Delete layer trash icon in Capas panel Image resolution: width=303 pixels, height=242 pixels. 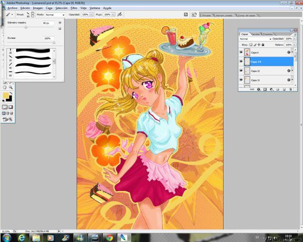click(291, 89)
